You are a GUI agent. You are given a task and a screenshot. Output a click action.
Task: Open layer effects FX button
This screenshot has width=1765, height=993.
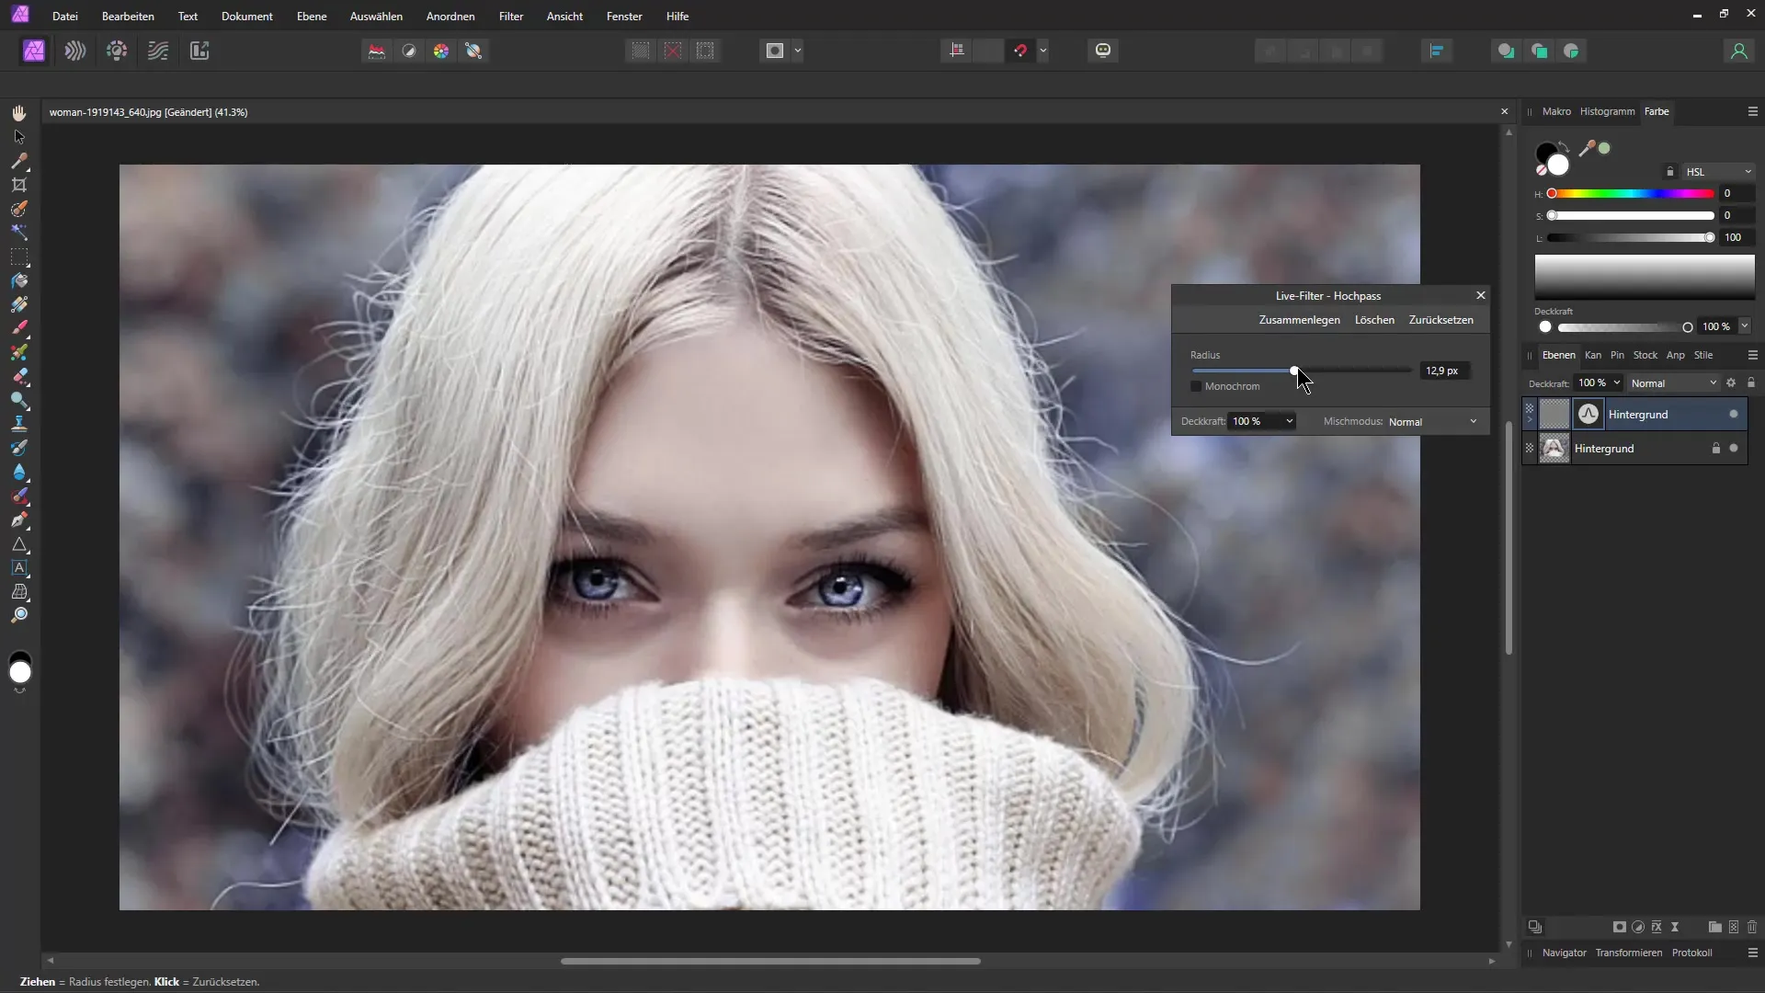(1657, 927)
